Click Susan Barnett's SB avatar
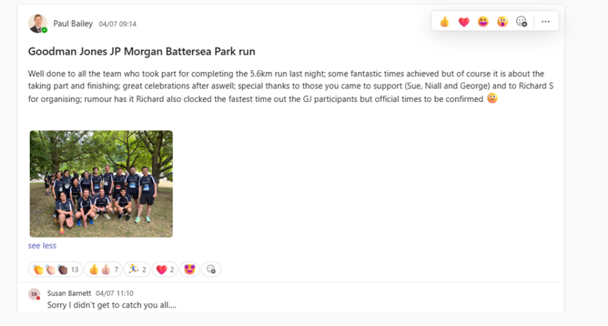The width and height of the screenshot is (608, 326). coord(34,294)
